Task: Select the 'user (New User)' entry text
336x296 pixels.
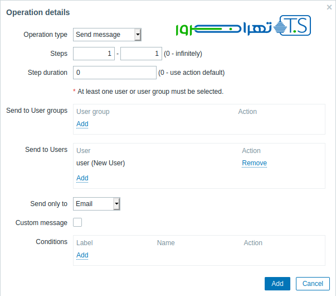Action: (100, 163)
